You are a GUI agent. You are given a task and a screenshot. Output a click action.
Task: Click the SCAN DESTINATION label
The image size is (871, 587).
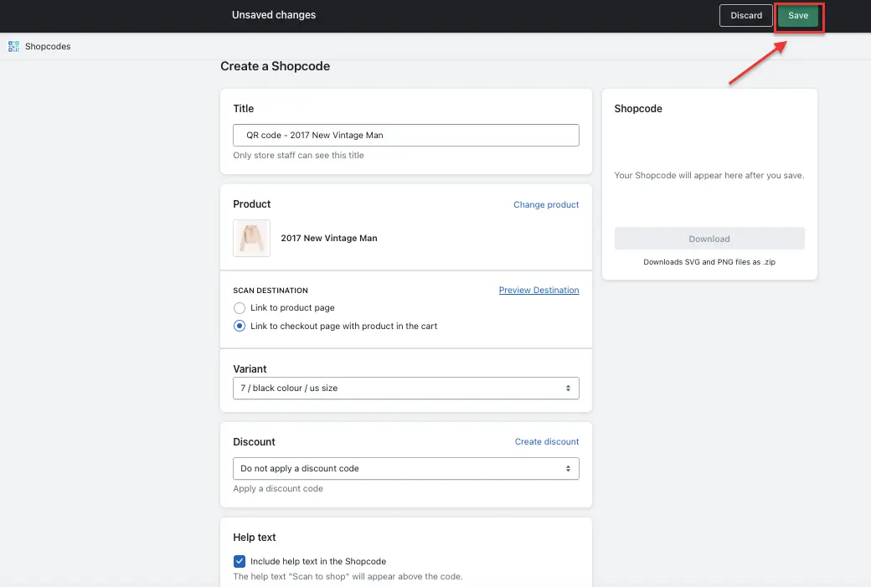click(x=271, y=291)
